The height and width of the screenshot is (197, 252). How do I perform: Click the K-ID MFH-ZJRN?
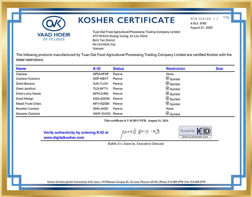(x=101, y=94)
